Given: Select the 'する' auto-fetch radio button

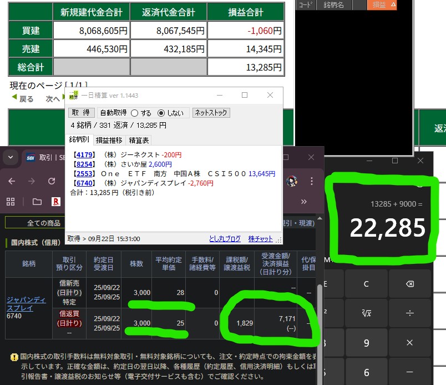Looking at the screenshot, I should (134, 113).
